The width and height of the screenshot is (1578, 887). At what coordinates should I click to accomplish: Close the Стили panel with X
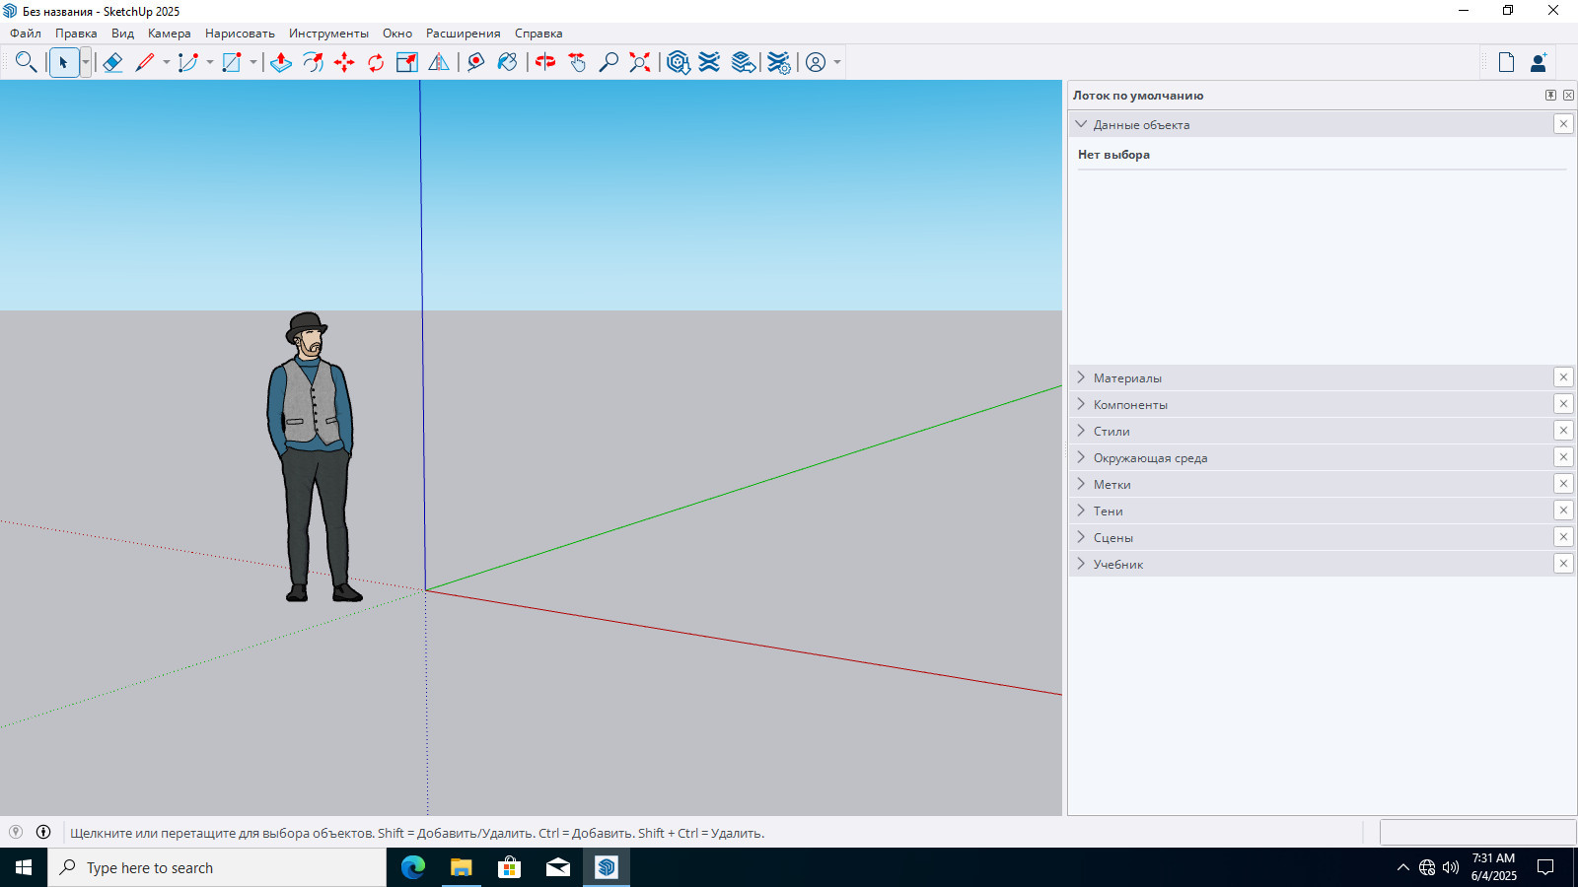coord(1563,431)
